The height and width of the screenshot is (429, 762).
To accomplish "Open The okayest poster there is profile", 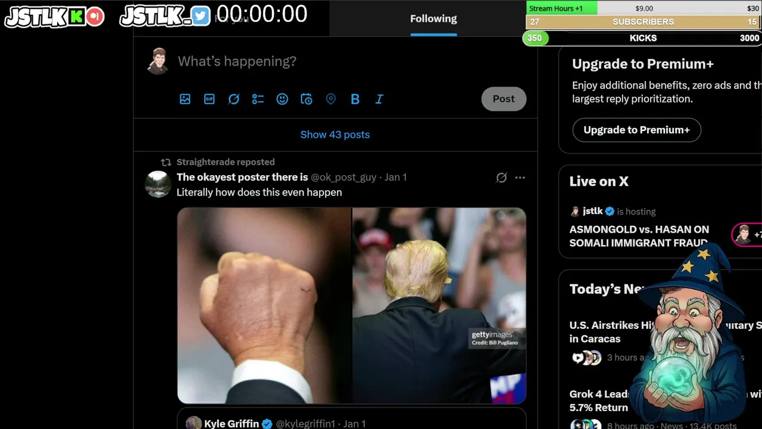I will 242,177.
